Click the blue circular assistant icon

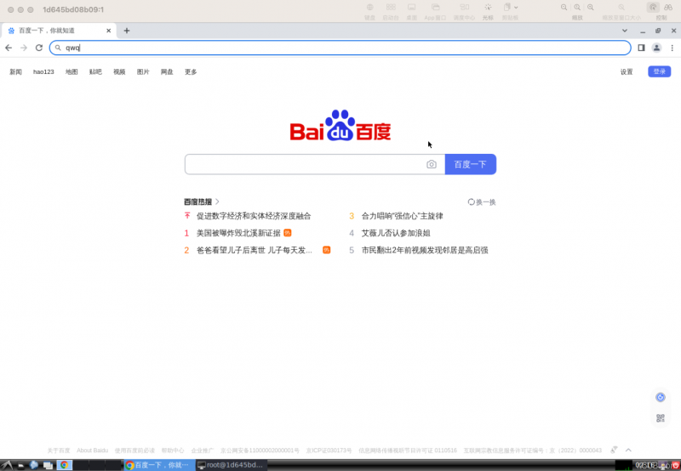tap(660, 397)
